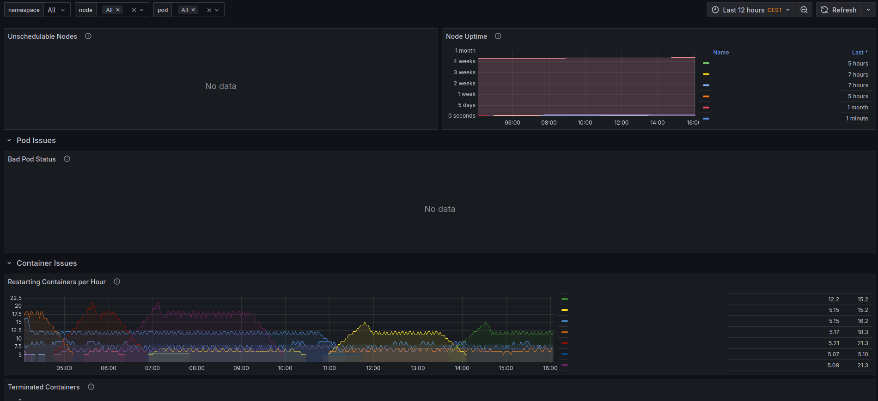Toggle the purple series in Restarting Containers legend

(565, 365)
